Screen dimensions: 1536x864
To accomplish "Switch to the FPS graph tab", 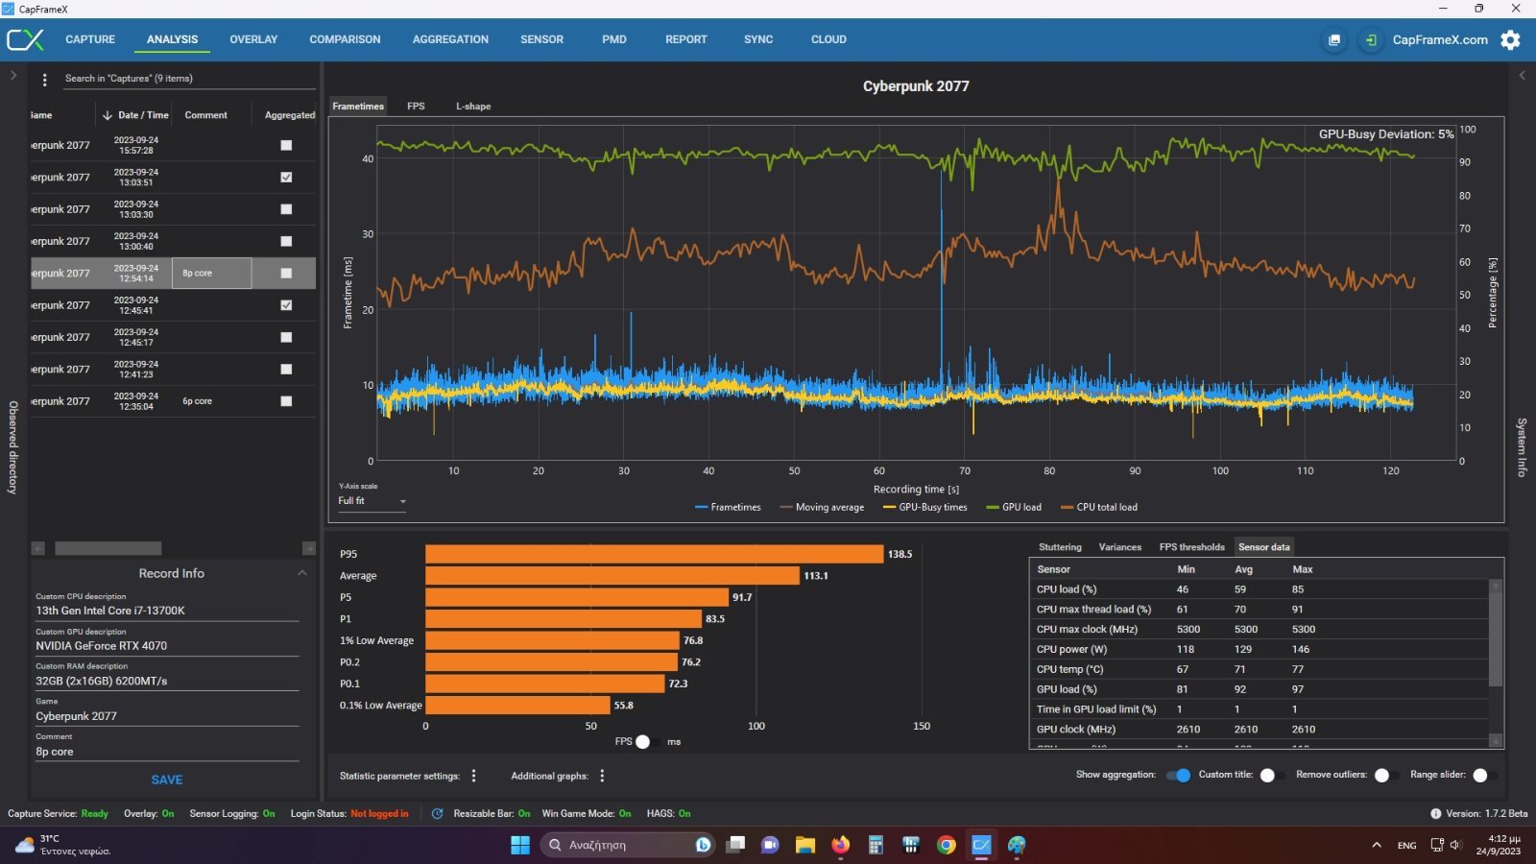I will coord(416,107).
